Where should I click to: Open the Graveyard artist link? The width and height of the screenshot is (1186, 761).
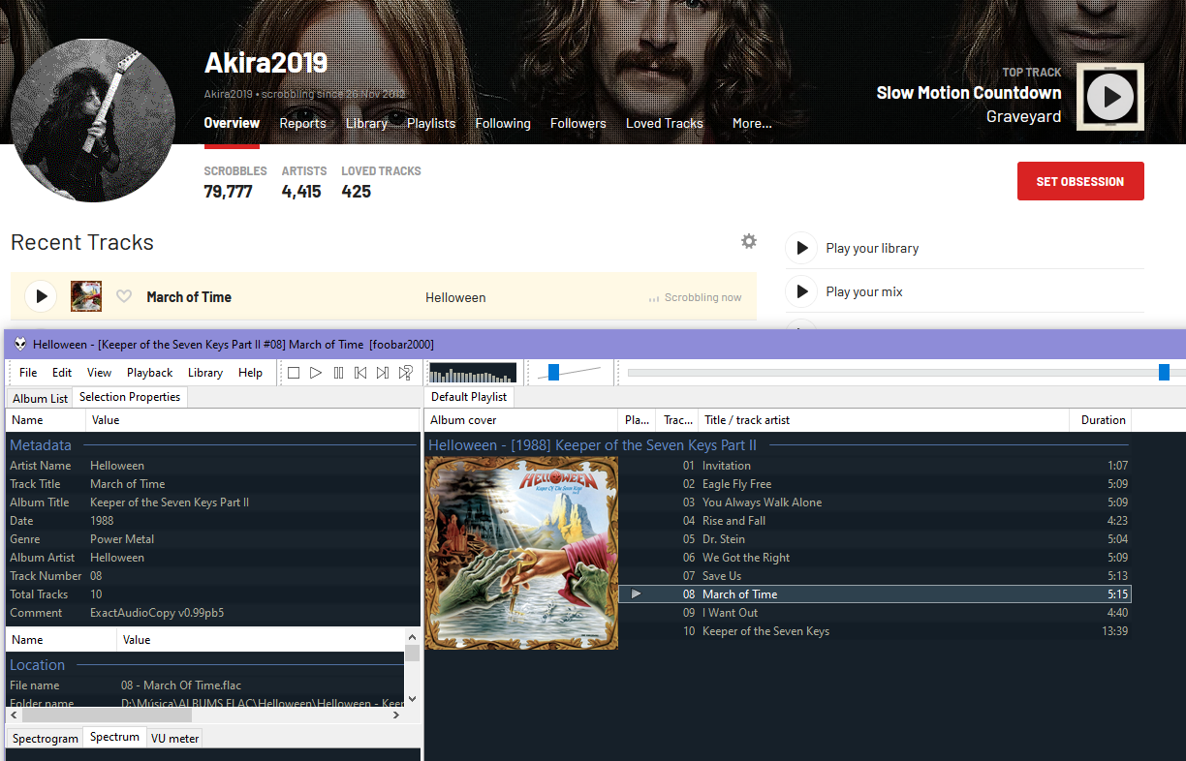1023,116
